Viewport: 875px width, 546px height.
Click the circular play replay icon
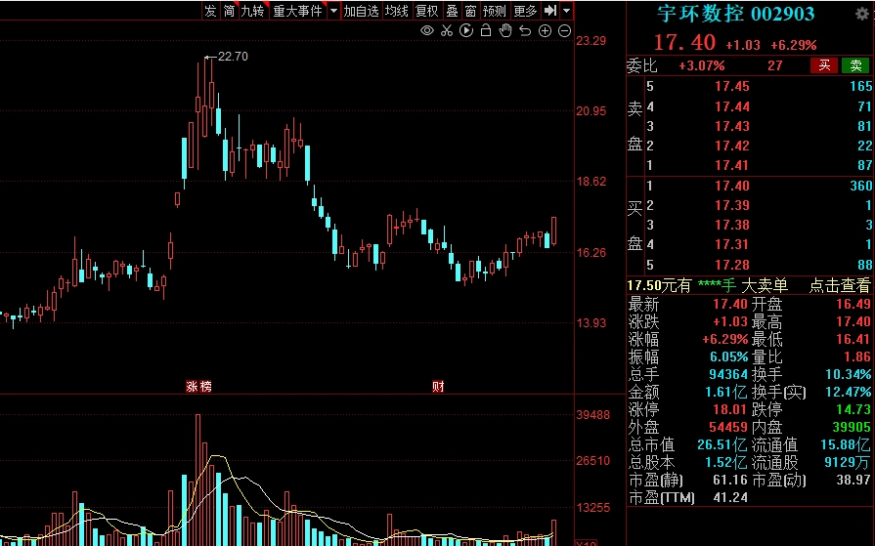pos(466,31)
